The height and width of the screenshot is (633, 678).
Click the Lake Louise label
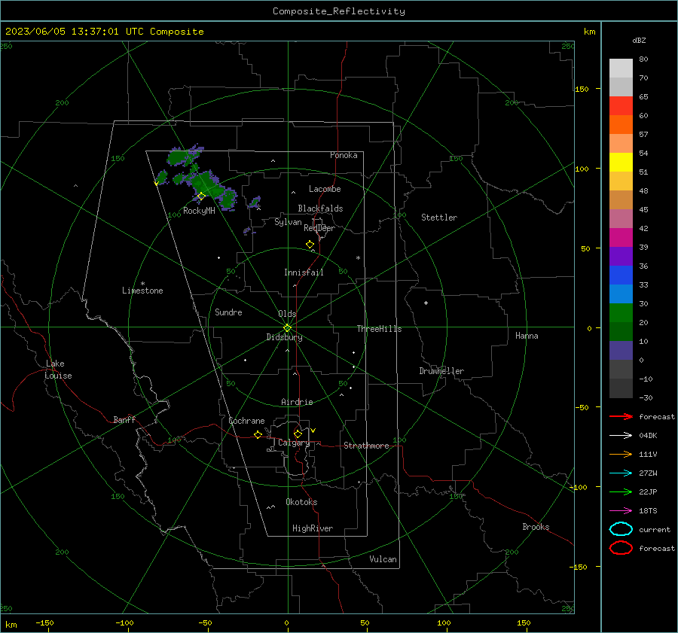pos(58,370)
